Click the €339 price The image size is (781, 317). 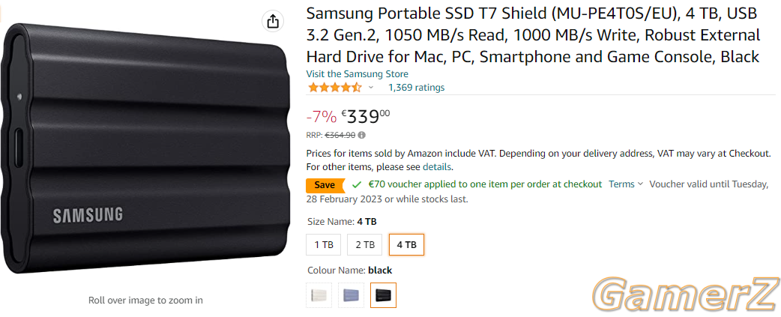pyautogui.click(x=366, y=117)
